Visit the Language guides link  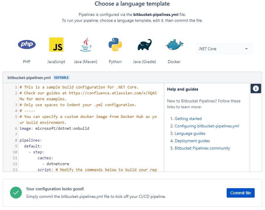[x=190, y=133]
